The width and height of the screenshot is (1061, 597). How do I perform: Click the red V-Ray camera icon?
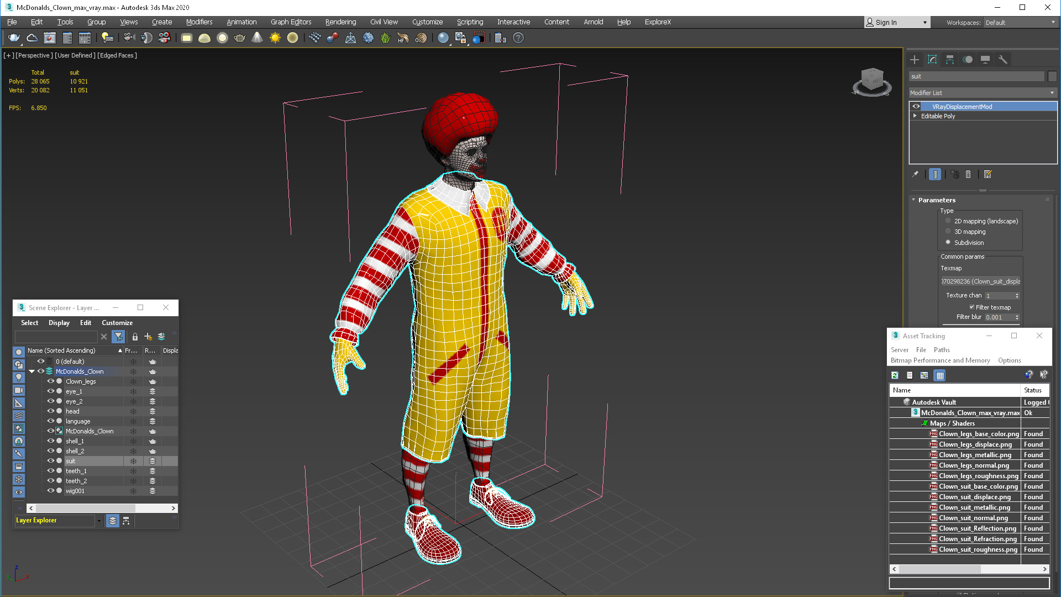pyautogui.click(x=164, y=38)
